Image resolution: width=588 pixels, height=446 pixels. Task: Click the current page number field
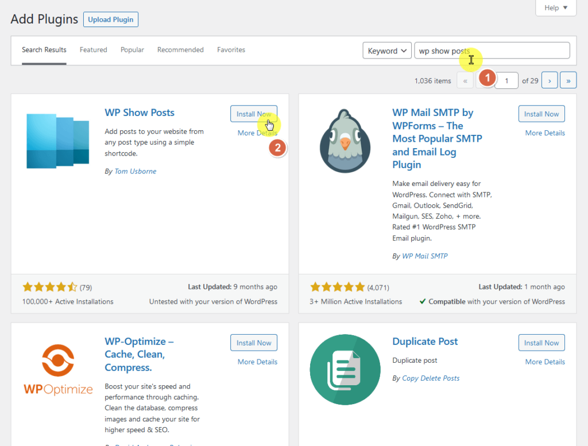[506, 80]
